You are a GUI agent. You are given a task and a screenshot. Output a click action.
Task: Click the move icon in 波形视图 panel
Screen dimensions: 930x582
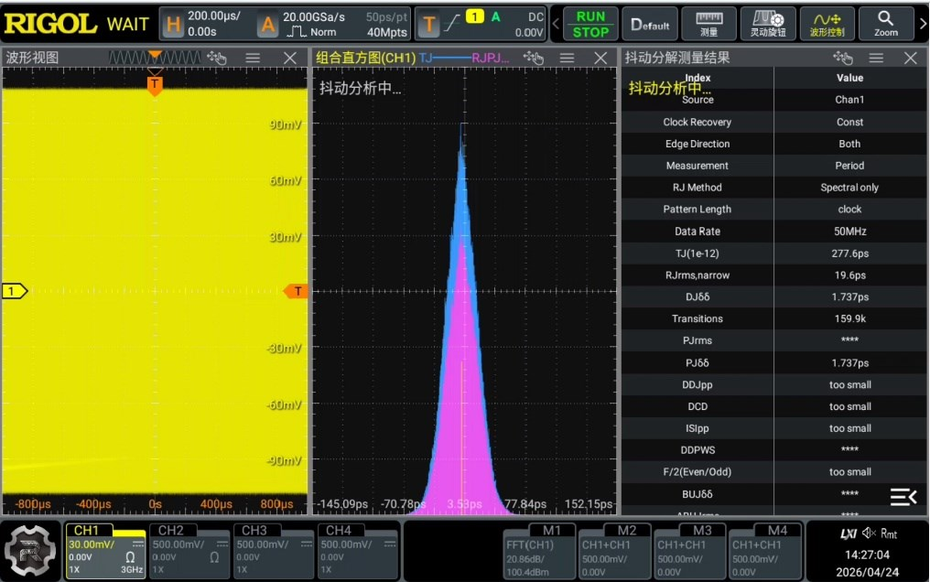pyautogui.click(x=217, y=58)
